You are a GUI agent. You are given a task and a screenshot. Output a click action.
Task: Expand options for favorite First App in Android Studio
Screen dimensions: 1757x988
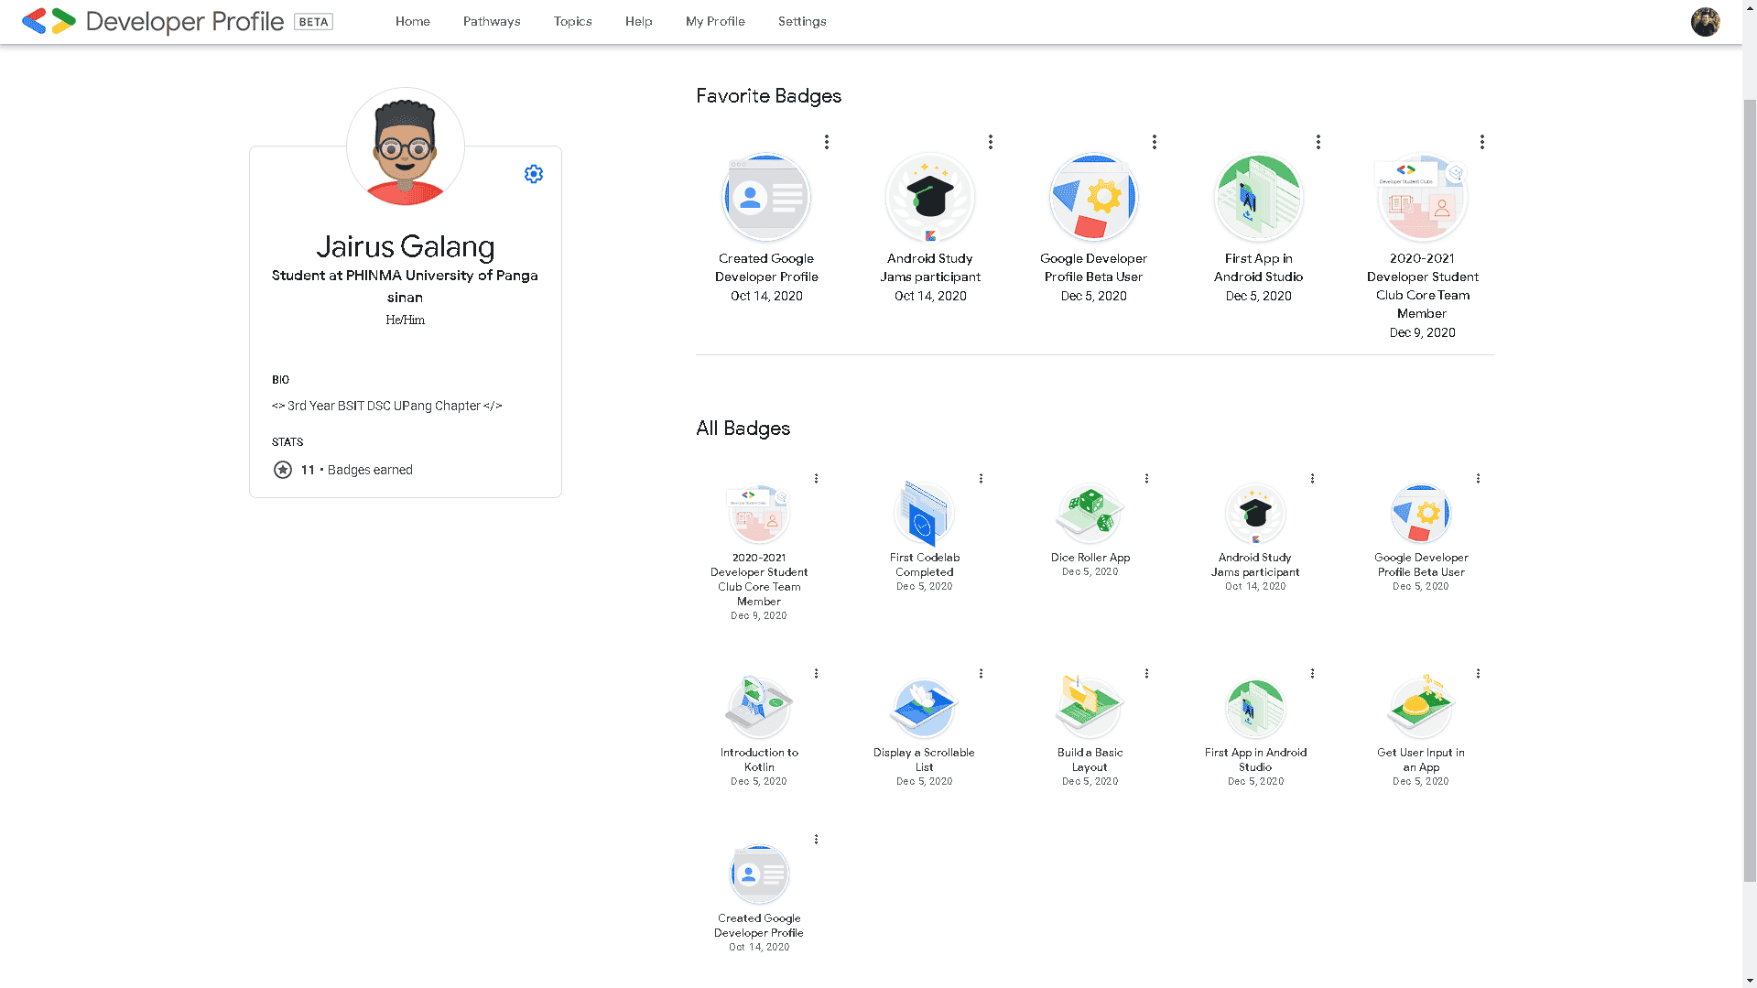(1318, 142)
